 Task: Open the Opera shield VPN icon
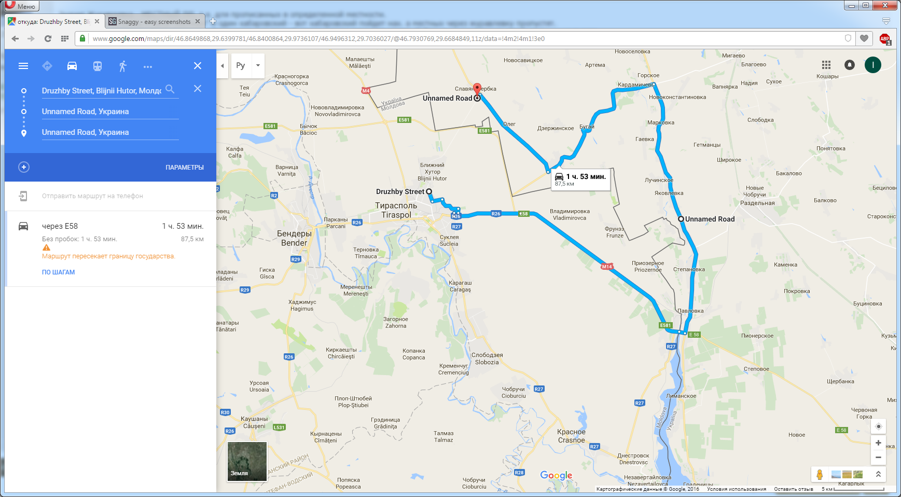point(848,38)
